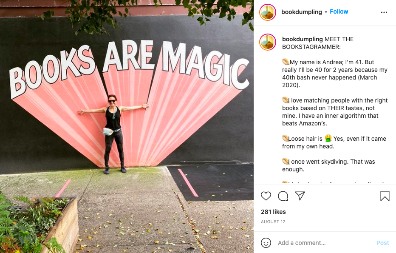
Task: Click the Books Are Magic mural photo
Action: (x=127, y=126)
